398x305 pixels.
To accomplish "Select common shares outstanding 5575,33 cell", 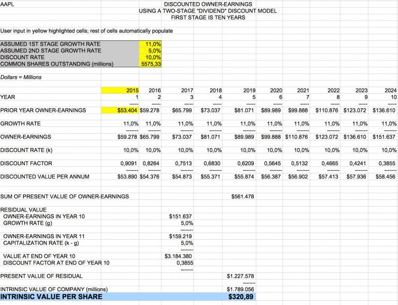I will click(150, 64).
